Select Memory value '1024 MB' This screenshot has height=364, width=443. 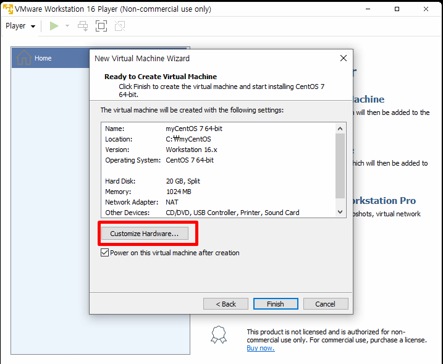[x=179, y=192]
